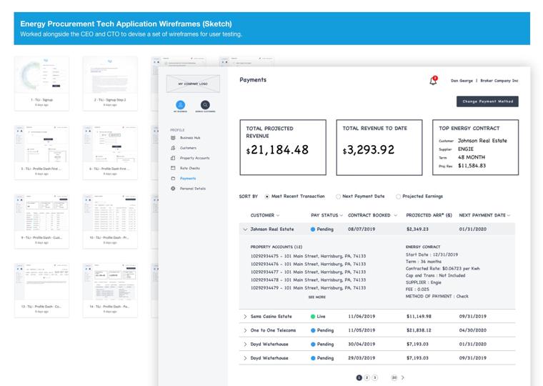Image resolution: width=543 pixels, height=386 pixels.
Task: Open the 1 - TiLi - Signup thumbnail
Action: [41, 84]
